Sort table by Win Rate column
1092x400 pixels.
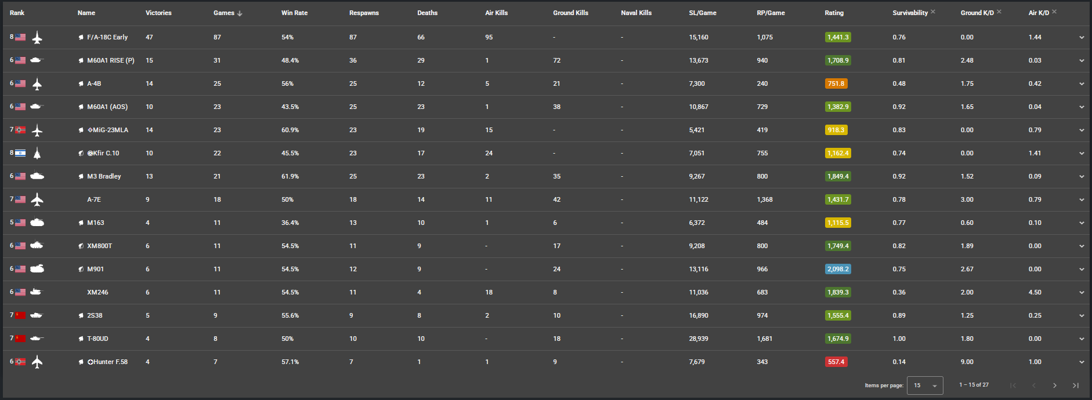tap(294, 13)
